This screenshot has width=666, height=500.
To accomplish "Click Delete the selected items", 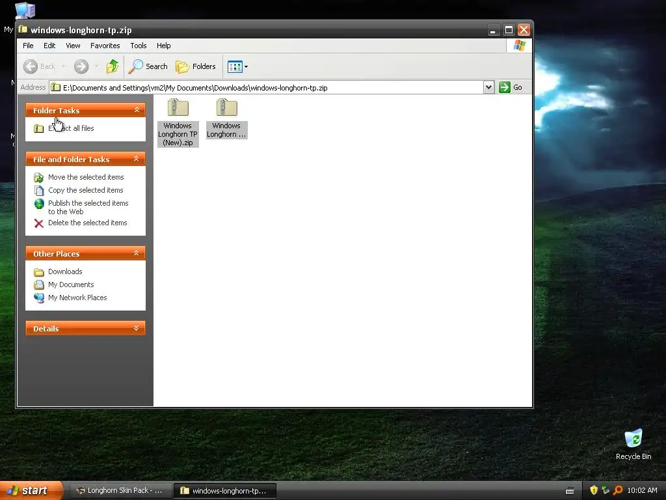I will [88, 223].
